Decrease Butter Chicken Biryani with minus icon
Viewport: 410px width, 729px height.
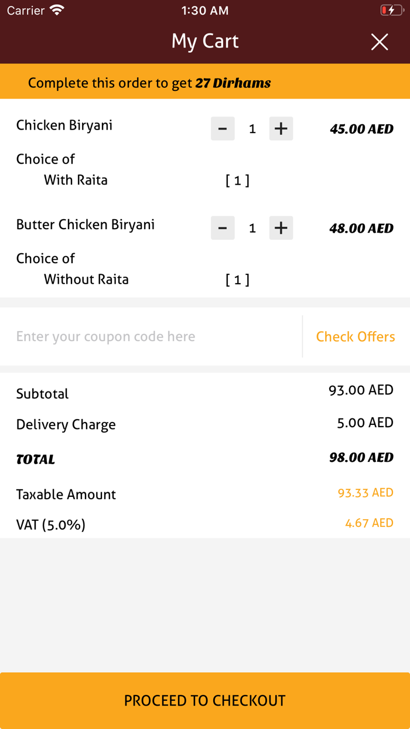(x=223, y=228)
